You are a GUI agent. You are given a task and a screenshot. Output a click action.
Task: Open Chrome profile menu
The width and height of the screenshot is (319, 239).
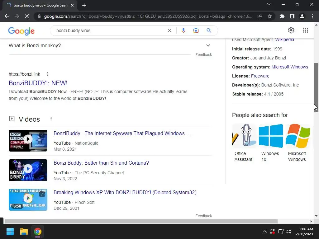point(302,16)
